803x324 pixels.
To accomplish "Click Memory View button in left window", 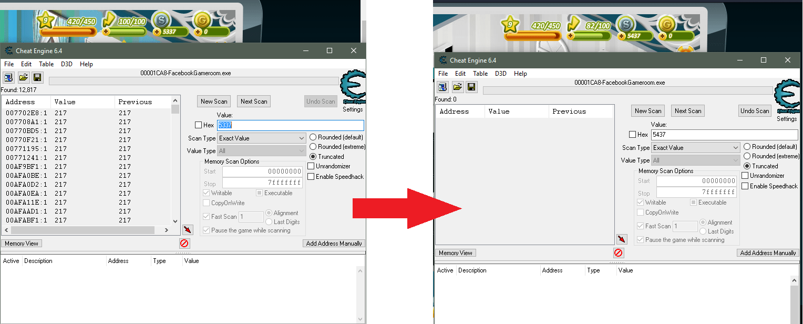I will (x=22, y=244).
